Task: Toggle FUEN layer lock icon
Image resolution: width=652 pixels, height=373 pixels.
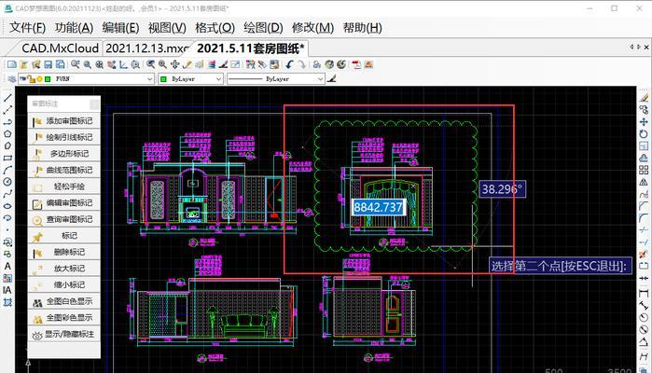Action: pyautogui.click(x=31, y=79)
